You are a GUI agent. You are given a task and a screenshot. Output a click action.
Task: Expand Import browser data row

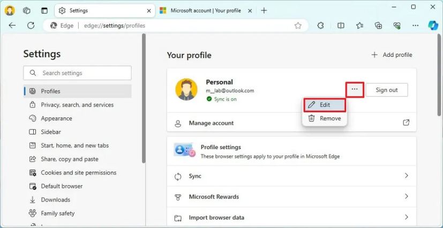(x=291, y=217)
